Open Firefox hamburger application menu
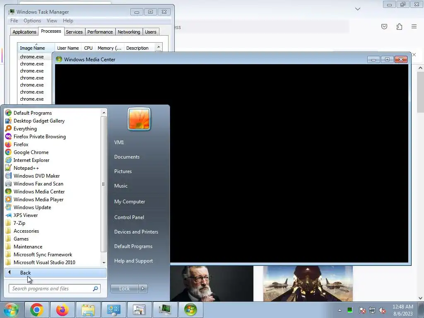Viewport: 424px width, 318px height. (414, 26)
